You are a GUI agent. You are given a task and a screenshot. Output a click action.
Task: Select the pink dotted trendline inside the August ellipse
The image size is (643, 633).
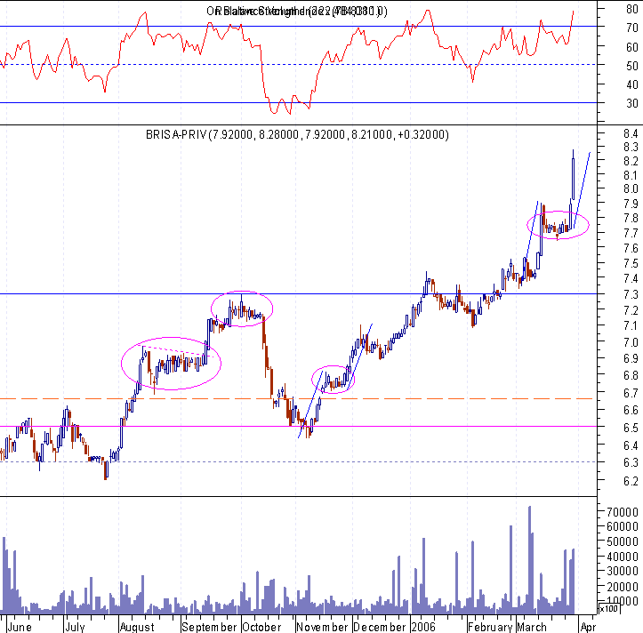tap(178, 352)
